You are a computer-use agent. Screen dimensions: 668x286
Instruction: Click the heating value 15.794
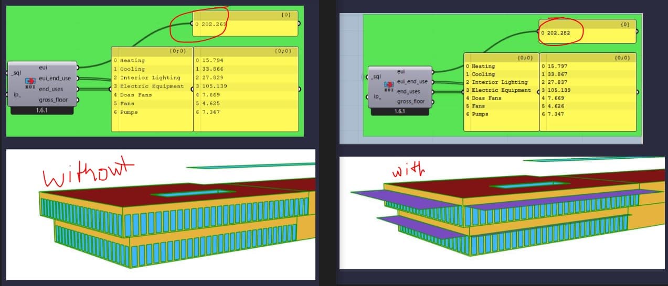210,60
